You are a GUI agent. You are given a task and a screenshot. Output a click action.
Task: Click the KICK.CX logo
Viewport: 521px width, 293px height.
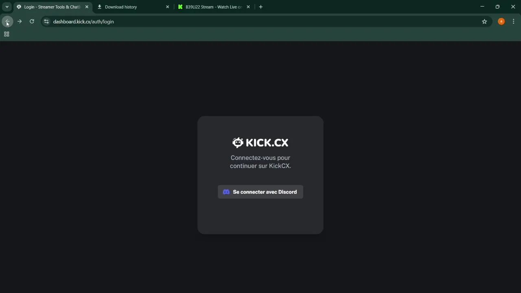(260, 142)
